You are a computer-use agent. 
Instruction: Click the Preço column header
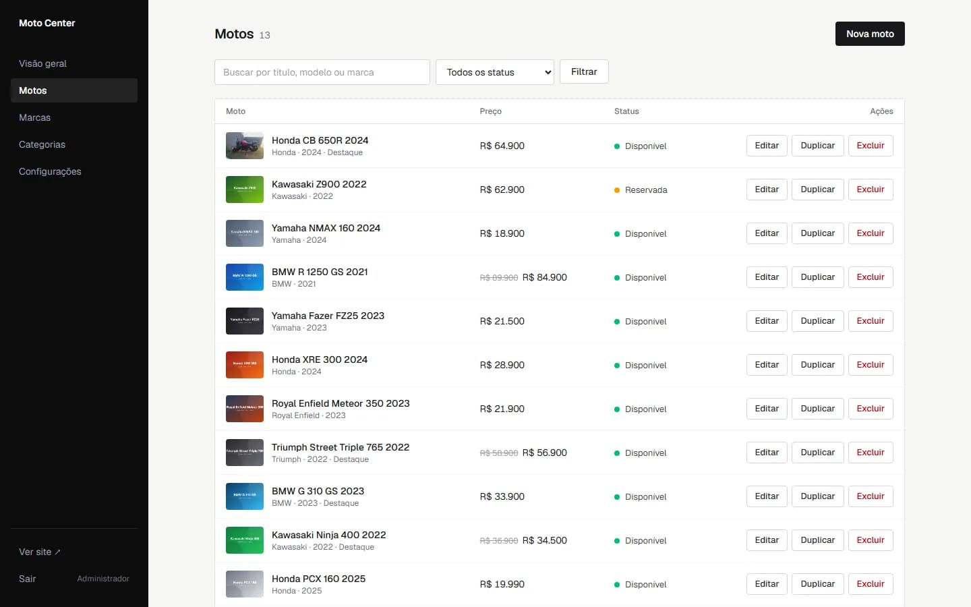click(490, 111)
